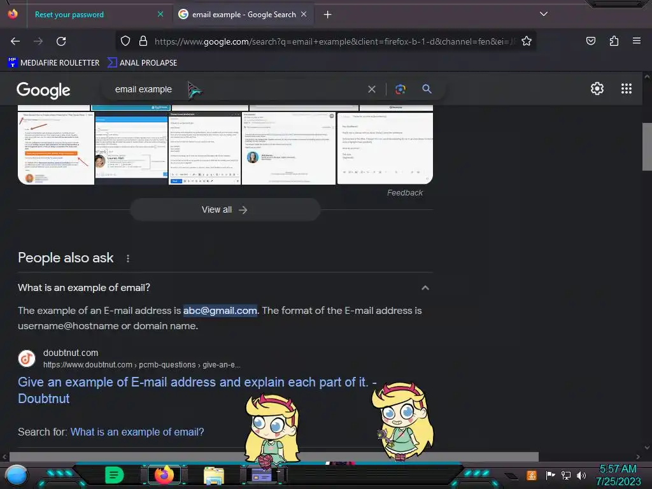
Task: Search by image with Google Lens icon
Action: [400, 89]
